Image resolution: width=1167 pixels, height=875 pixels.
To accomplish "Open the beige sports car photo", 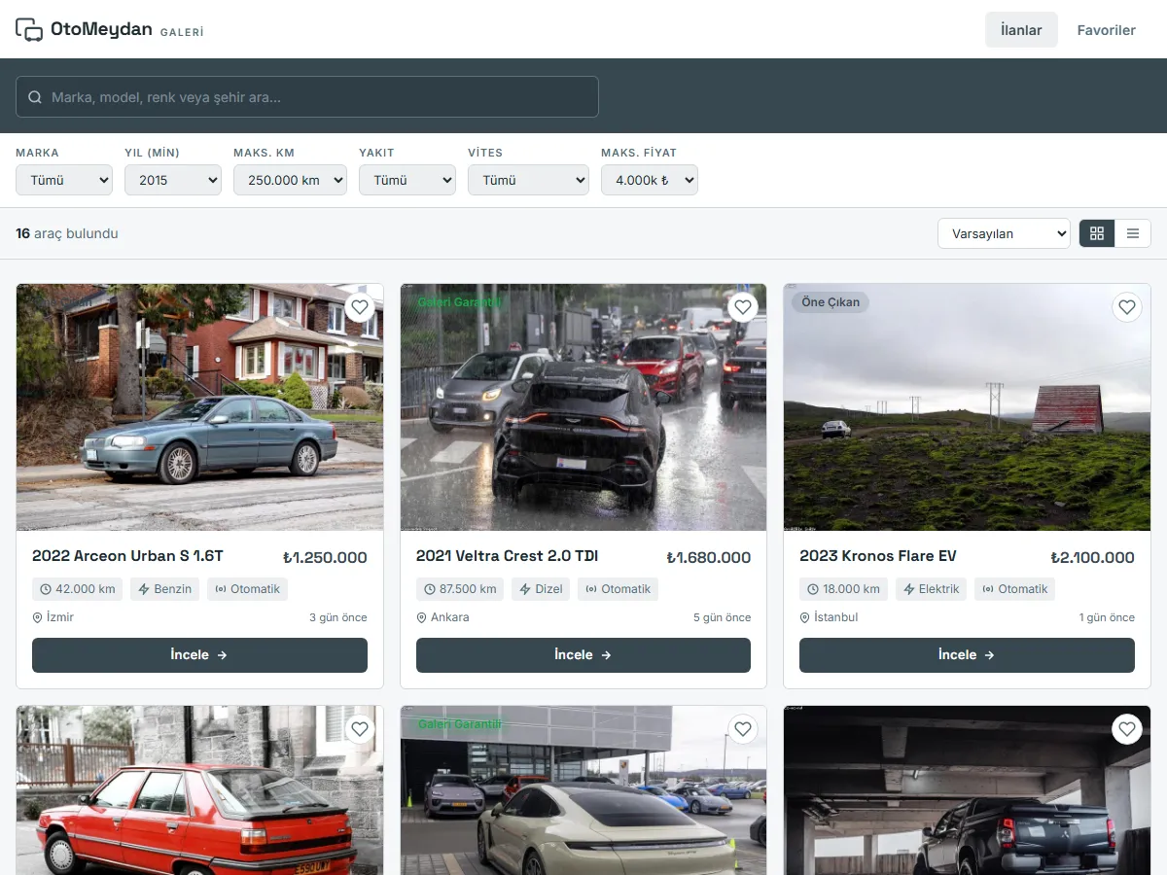I will tap(583, 789).
